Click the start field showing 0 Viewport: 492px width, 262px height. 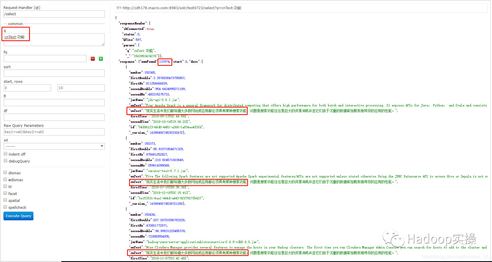pyautogui.click(x=27, y=88)
